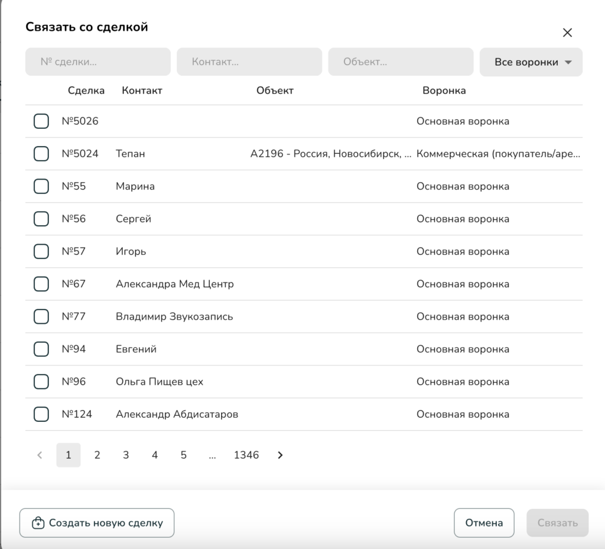Focus the № сделки search field
The width and height of the screenshot is (605, 549).
97,61
